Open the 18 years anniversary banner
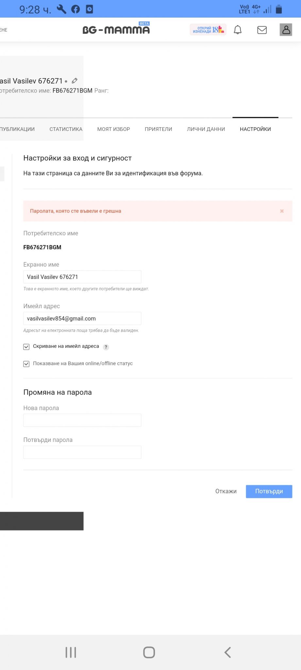This screenshot has height=670, width=301. click(x=208, y=30)
